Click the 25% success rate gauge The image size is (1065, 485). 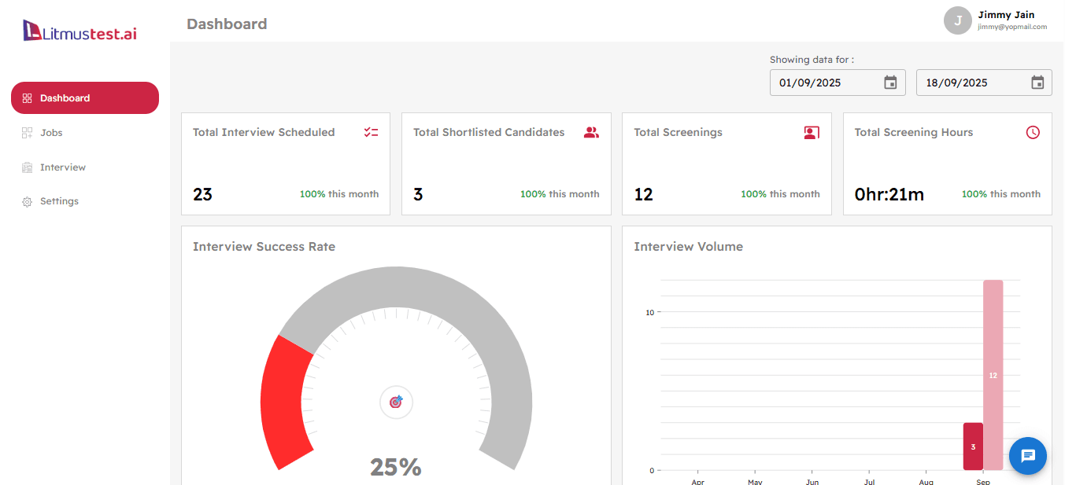(x=396, y=466)
